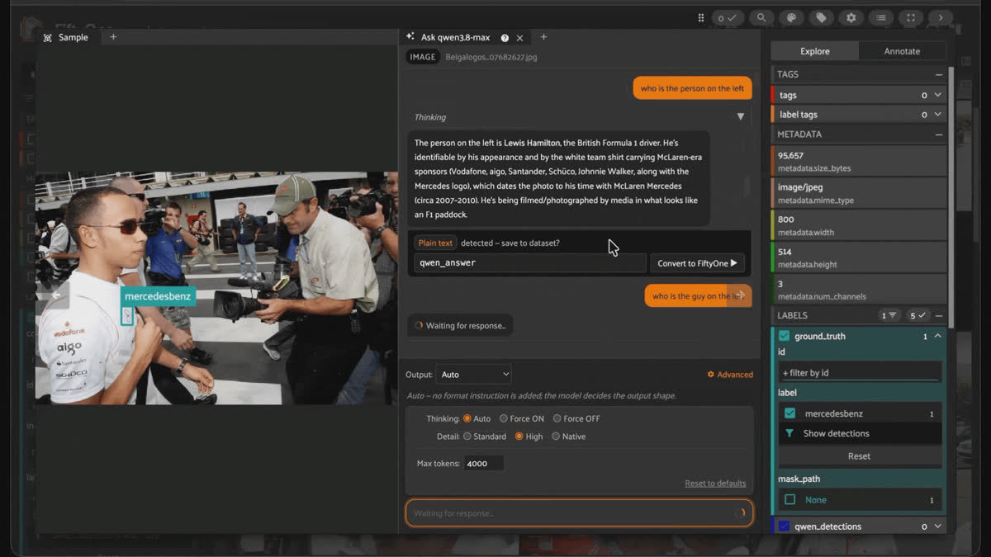Screen dimensions: 991x557
Task: Click the qwen_answer field name input
Action: point(529,262)
